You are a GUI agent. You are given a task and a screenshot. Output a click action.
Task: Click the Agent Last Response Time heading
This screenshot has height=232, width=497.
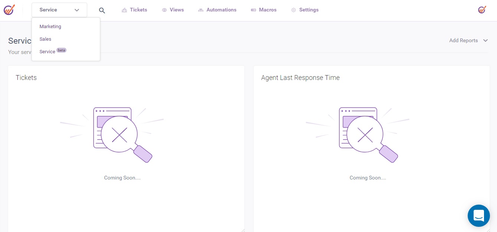(x=300, y=78)
